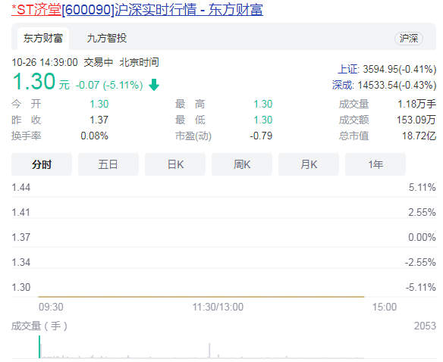
Task: Open the 上证 index link
Action: tap(348, 69)
